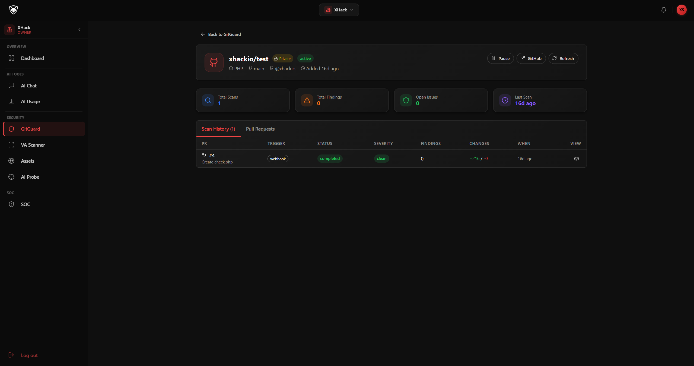Viewport: 694px width, 366px height.
Task: Open the notifications bell
Action: pyautogui.click(x=664, y=10)
